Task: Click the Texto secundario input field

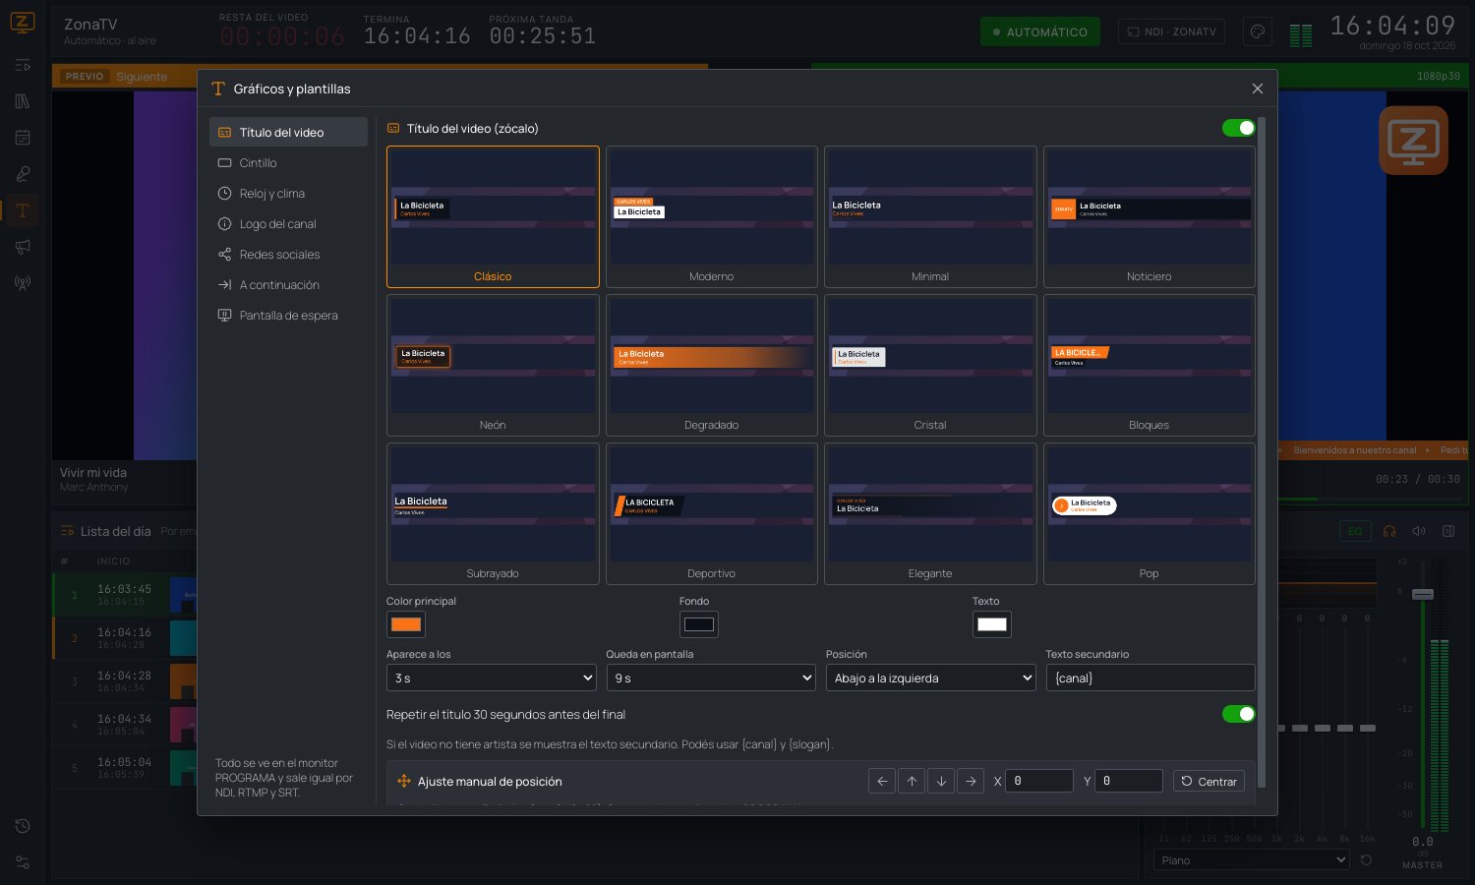Action: (1150, 678)
